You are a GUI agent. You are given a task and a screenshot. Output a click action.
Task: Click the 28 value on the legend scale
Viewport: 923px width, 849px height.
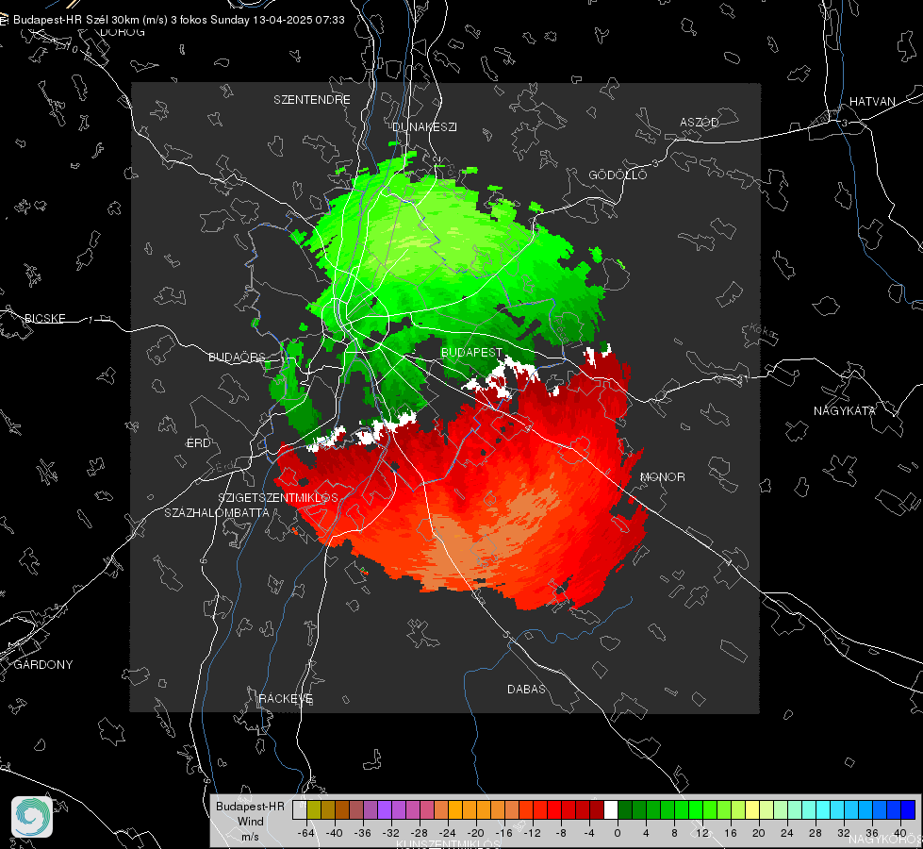coord(816,833)
